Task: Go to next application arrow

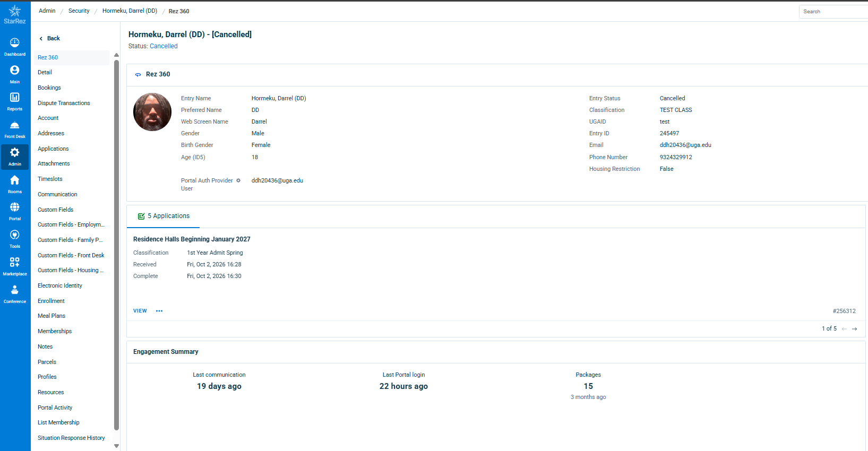Action: click(x=855, y=329)
